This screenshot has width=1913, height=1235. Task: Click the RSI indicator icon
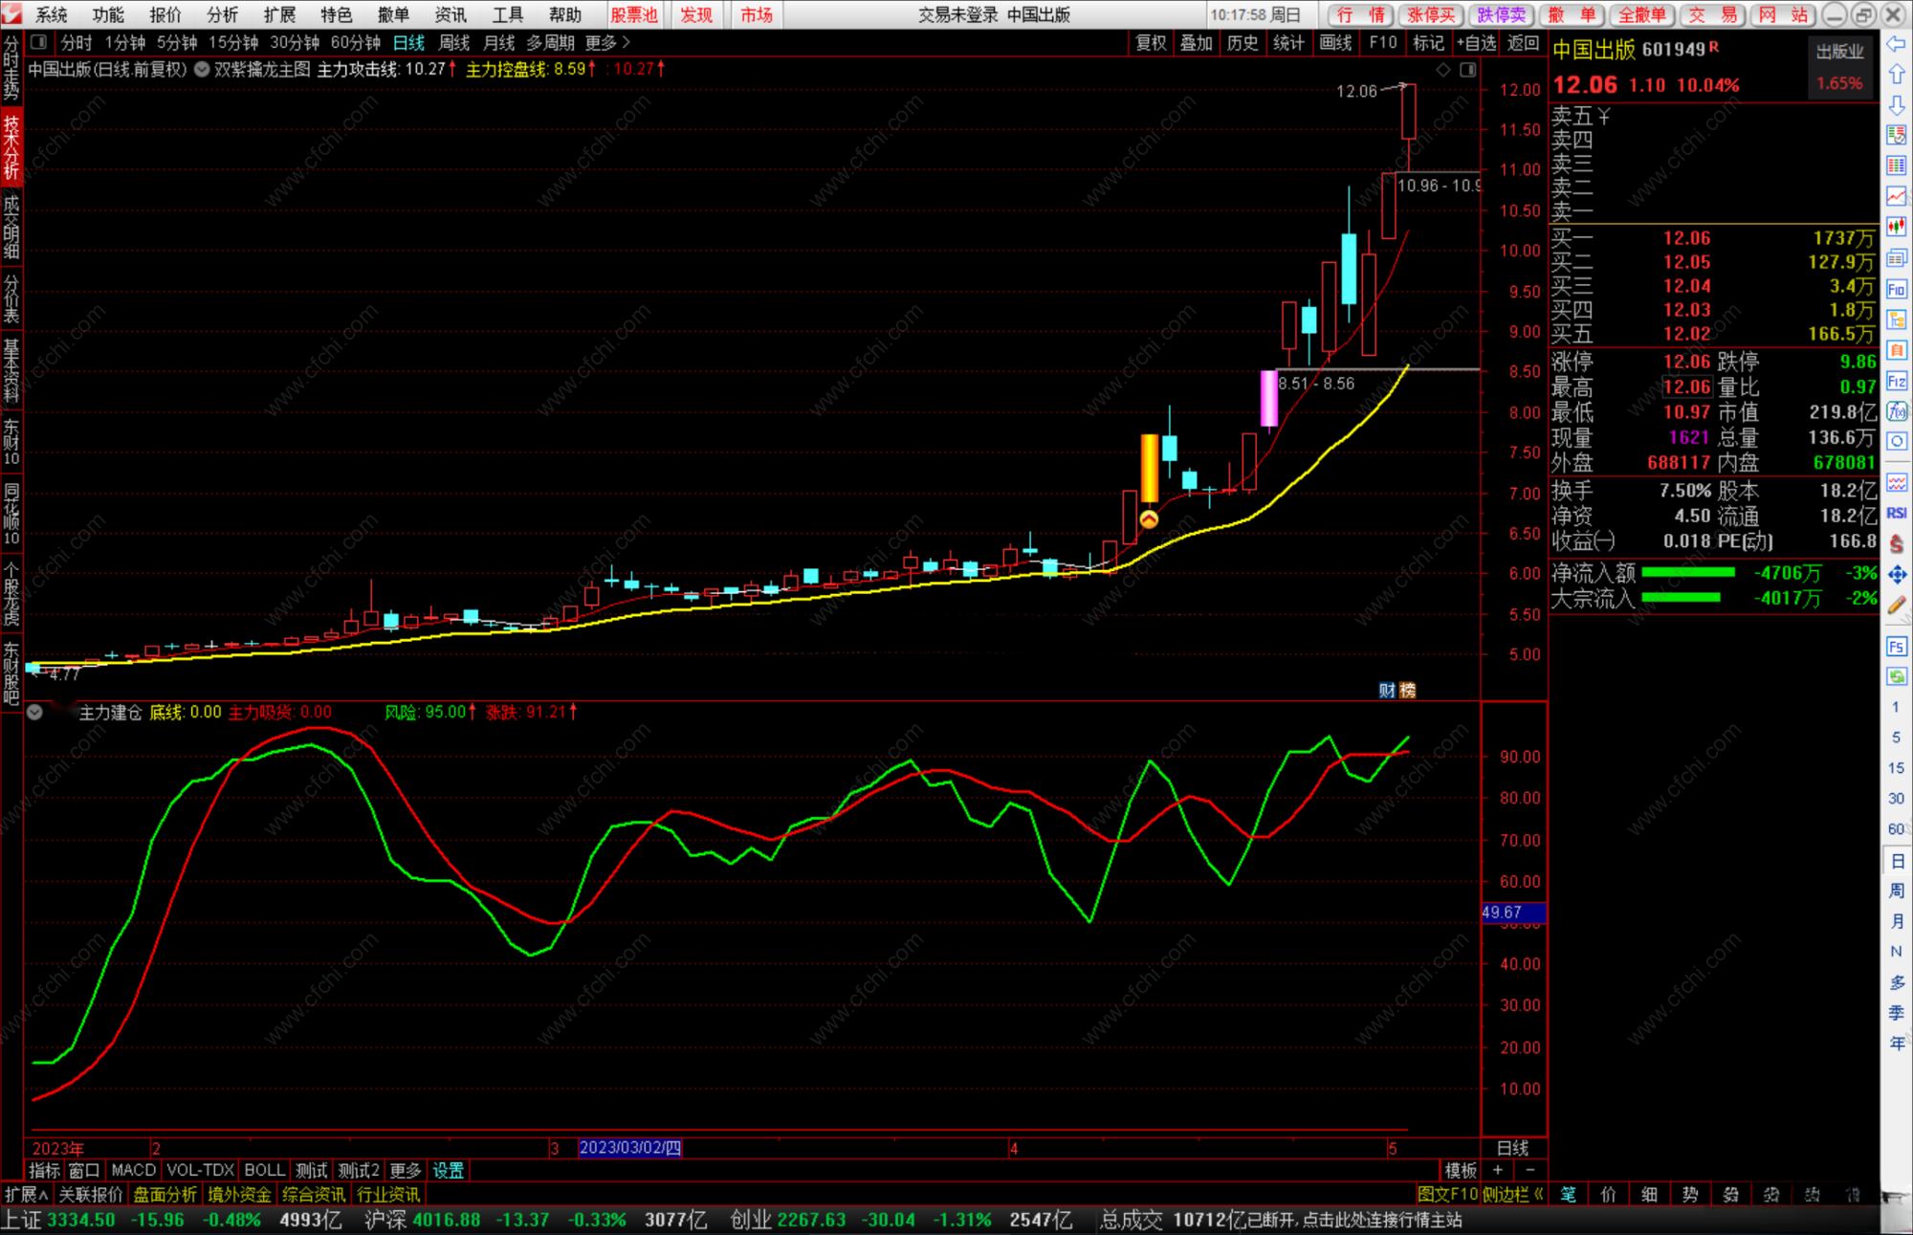click(1896, 513)
